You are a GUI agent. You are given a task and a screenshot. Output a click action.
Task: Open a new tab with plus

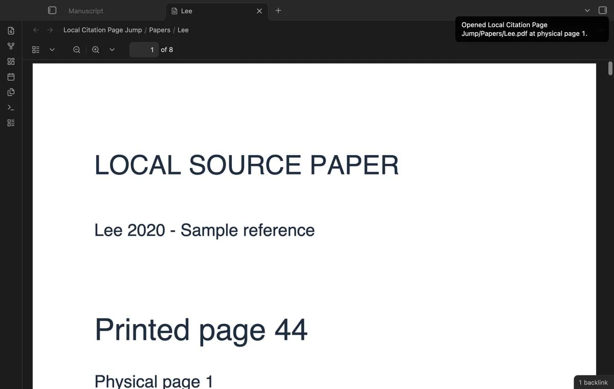[278, 10]
